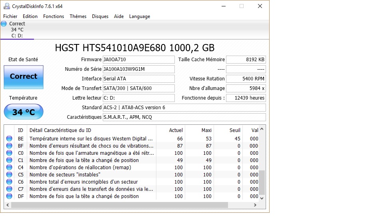Select row 'Nombre d'erreurs dans le transfert de données'
Image resolution: width=384 pixels, height=216 pixels.
click(132, 189)
